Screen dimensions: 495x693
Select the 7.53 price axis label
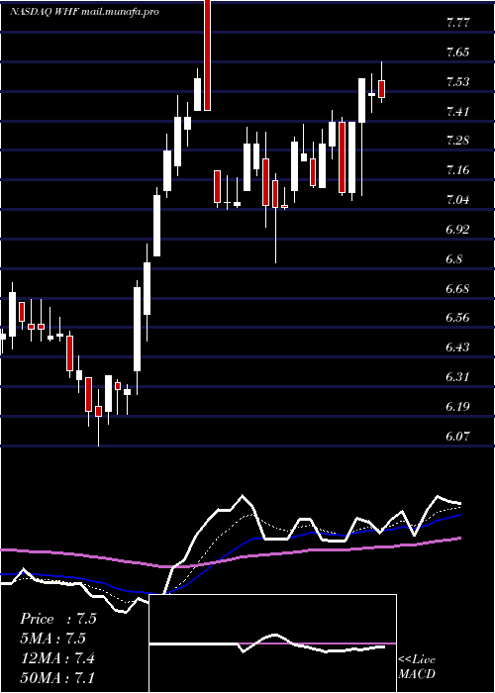(x=457, y=82)
